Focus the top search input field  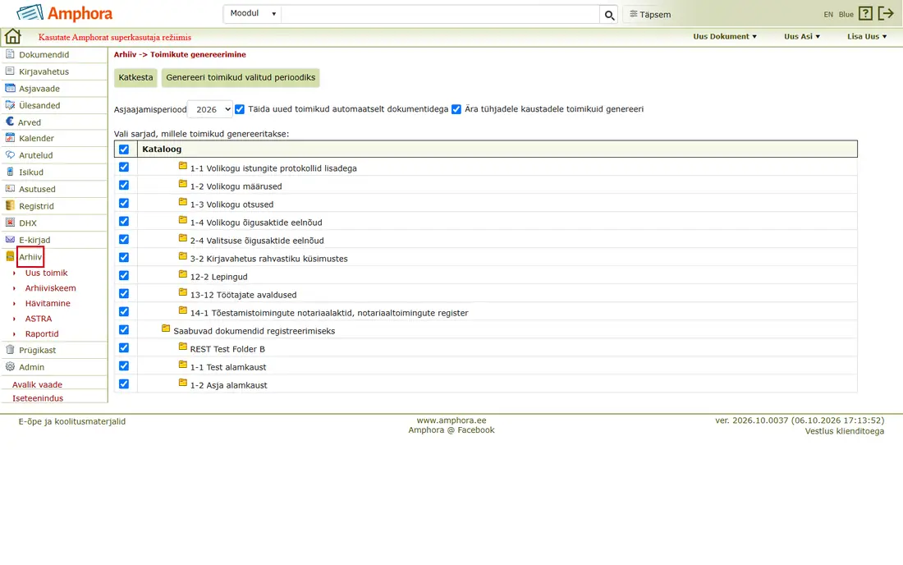pos(441,14)
